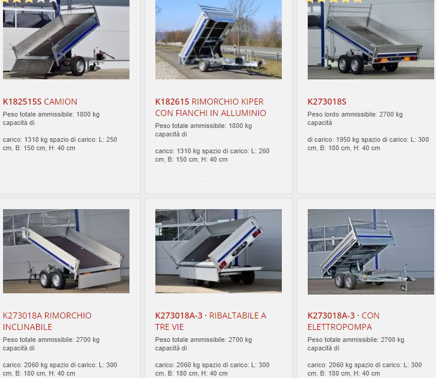The width and height of the screenshot is (436, 378).
Task: Click K182615 description with carico 1310 kg
Action: (212, 142)
